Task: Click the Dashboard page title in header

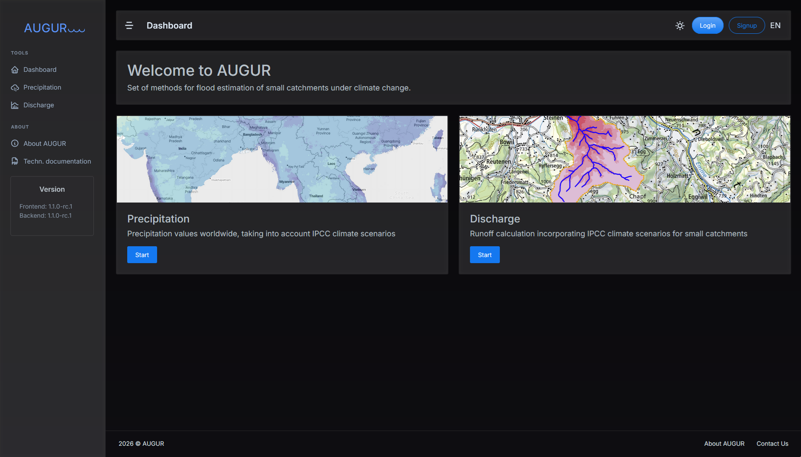Action: (169, 26)
